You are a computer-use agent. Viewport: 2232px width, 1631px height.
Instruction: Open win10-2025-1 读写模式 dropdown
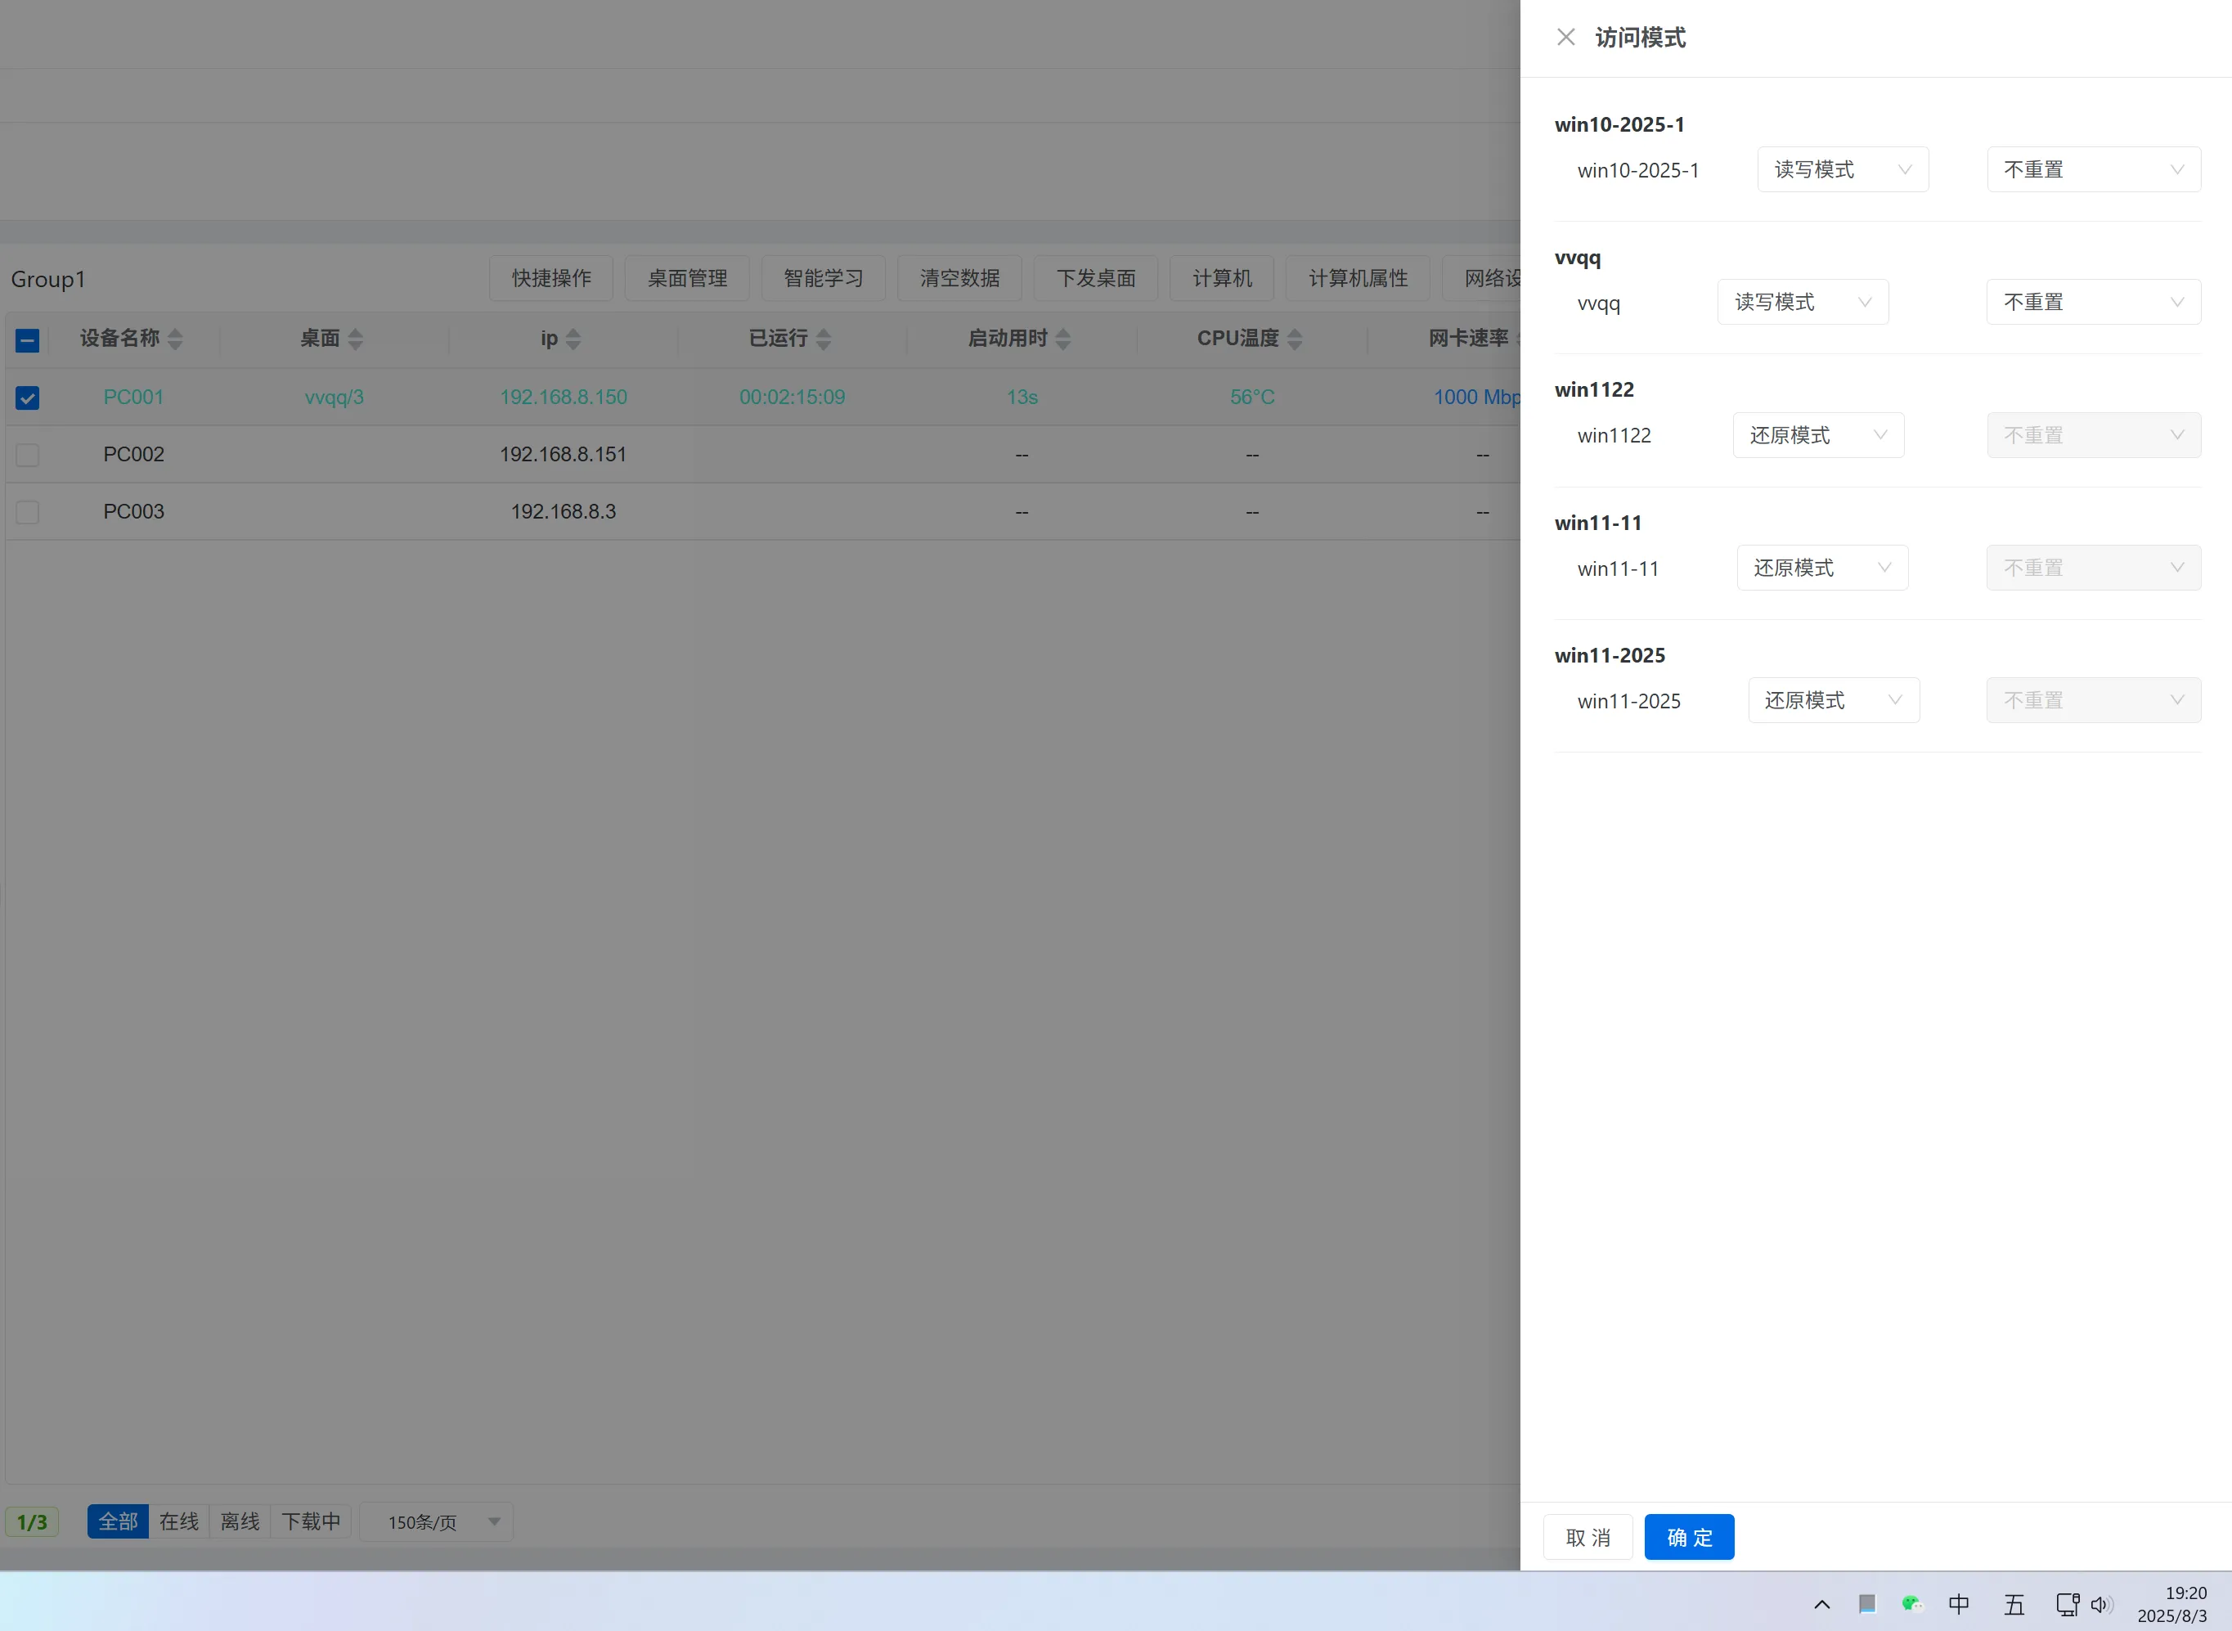point(1842,170)
